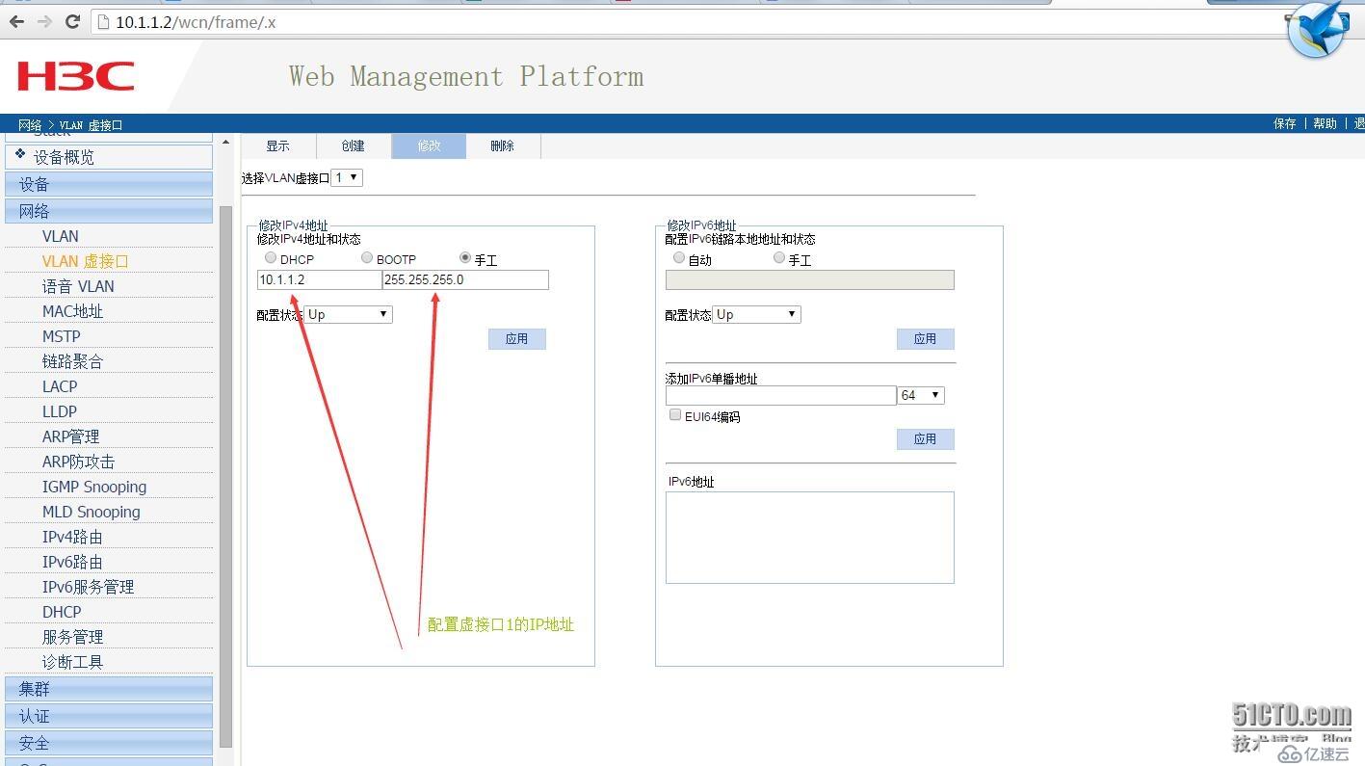Click 应用 button under IPv6 link-local

click(926, 339)
